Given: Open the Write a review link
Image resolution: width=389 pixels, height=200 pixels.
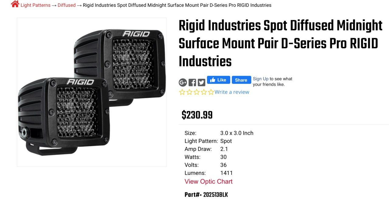Looking at the screenshot, I should tap(232, 92).
